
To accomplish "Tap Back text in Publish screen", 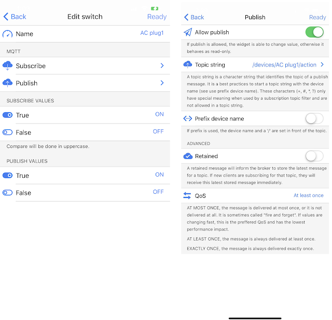I will tap(197, 17).
